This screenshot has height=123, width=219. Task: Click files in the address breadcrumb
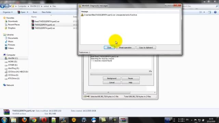pos(54,6)
